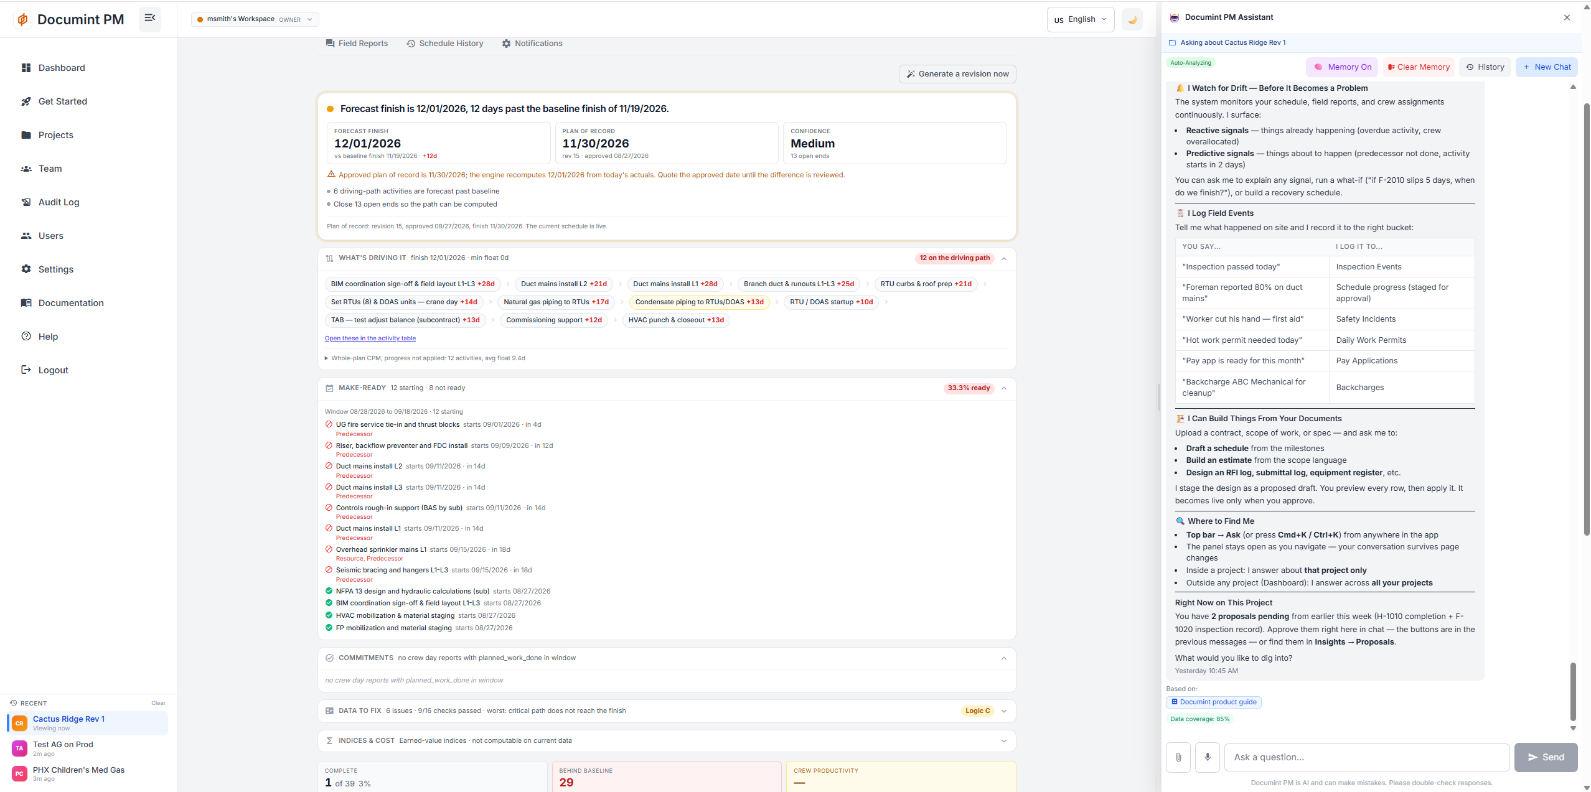
Task: Click the Assistant robot icon in panel header
Action: (1175, 17)
